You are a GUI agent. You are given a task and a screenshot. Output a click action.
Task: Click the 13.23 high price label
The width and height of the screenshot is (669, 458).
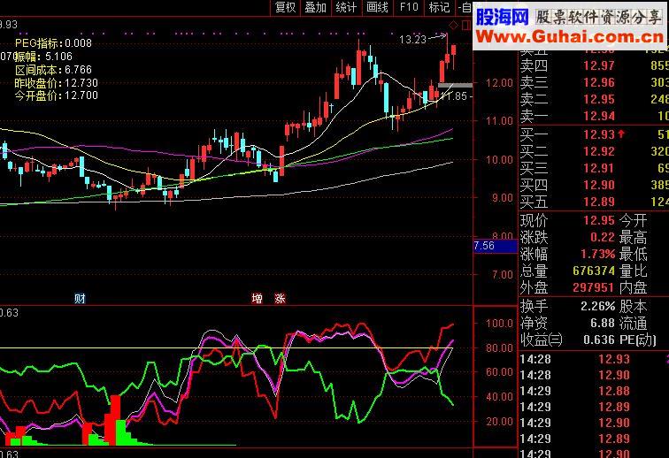click(x=412, y=40)
